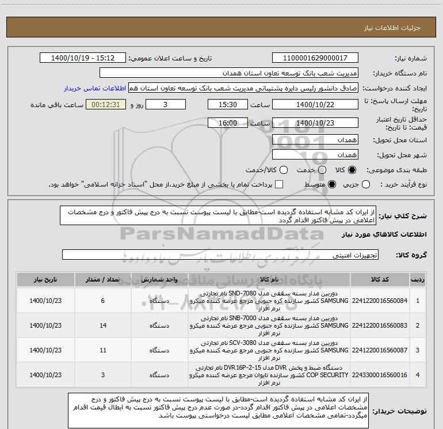The width and height of the screenshot is (443, 429).
Task: Click product code 2241220016560087
Action: [380, 350]
